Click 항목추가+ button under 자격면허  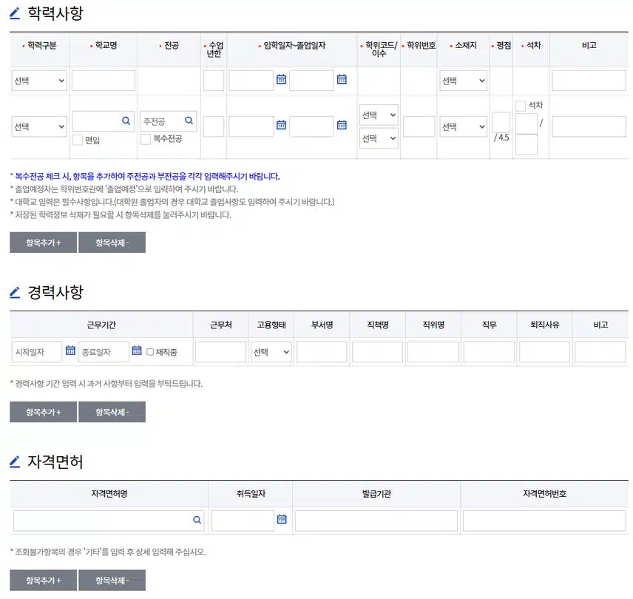click(43, 581)
